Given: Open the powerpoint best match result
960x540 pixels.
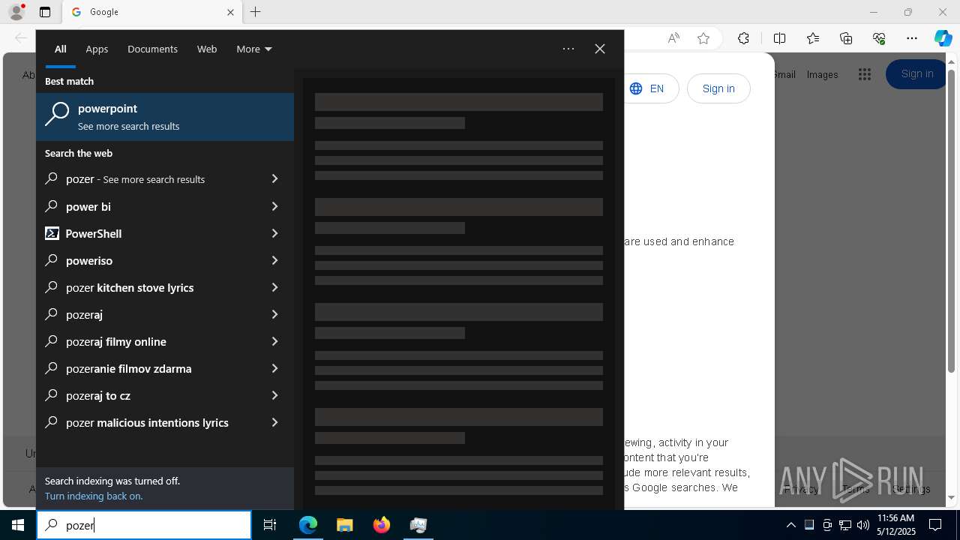Looking at the screenshot, I should click(165, 117).
